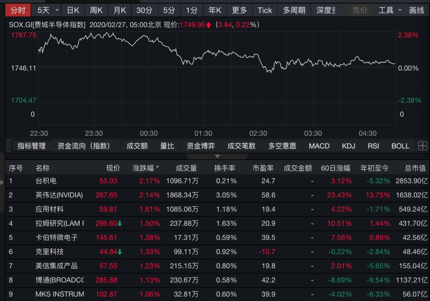The height and width of the screenshot is (301, 430).
Task: Click the sort arrow beside 涨跌幅 header
Action: (x=158, y=168)
